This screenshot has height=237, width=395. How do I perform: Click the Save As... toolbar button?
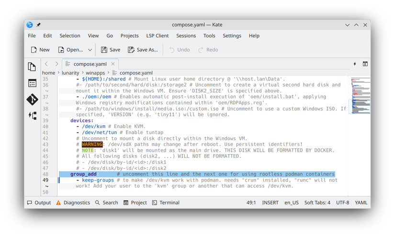(x=143, y=50)
